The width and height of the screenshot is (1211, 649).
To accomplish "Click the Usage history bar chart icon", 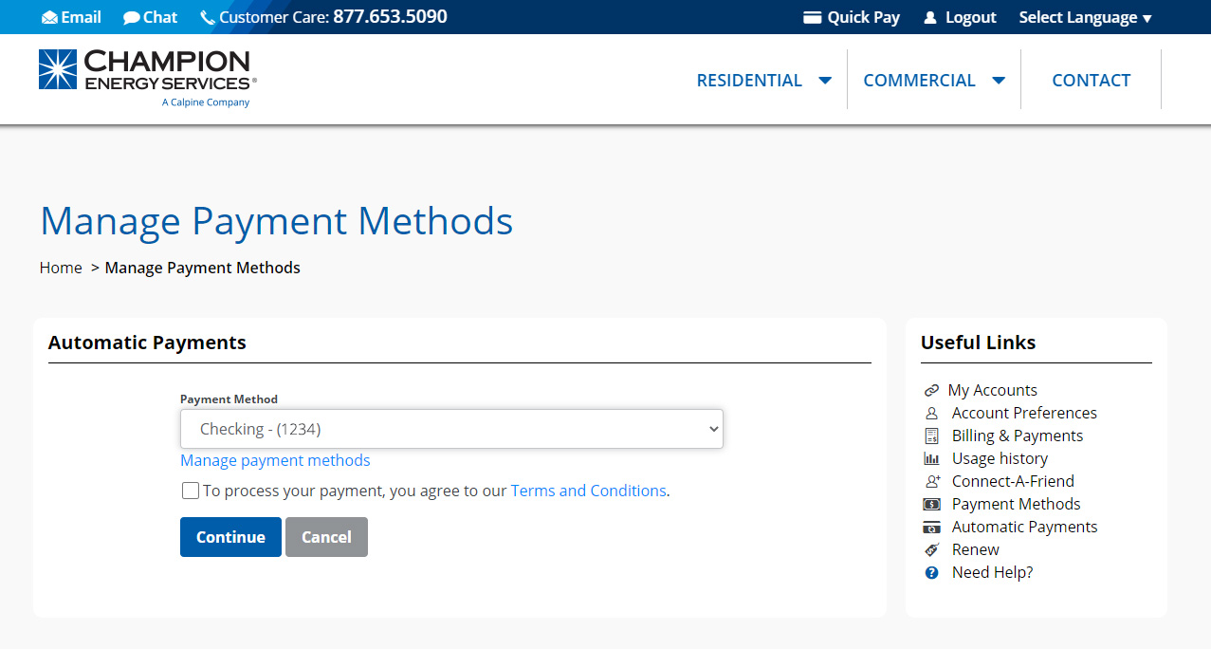I will pos(931,459).
